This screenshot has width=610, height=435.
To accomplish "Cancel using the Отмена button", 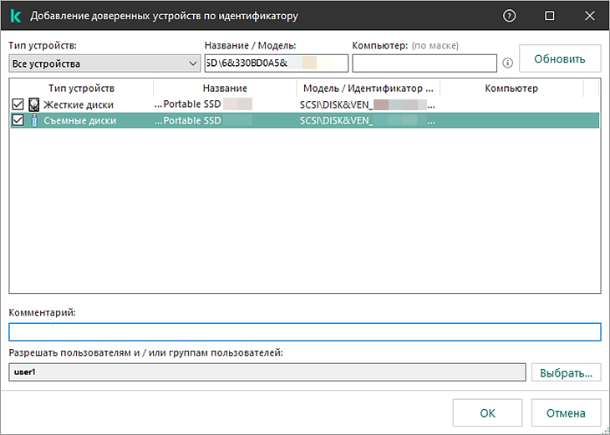I will (566, 412).
